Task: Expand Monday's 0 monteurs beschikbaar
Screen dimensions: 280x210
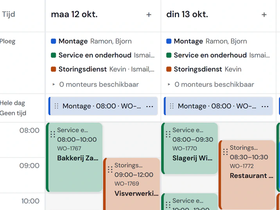Action: (x=95, y=84)
